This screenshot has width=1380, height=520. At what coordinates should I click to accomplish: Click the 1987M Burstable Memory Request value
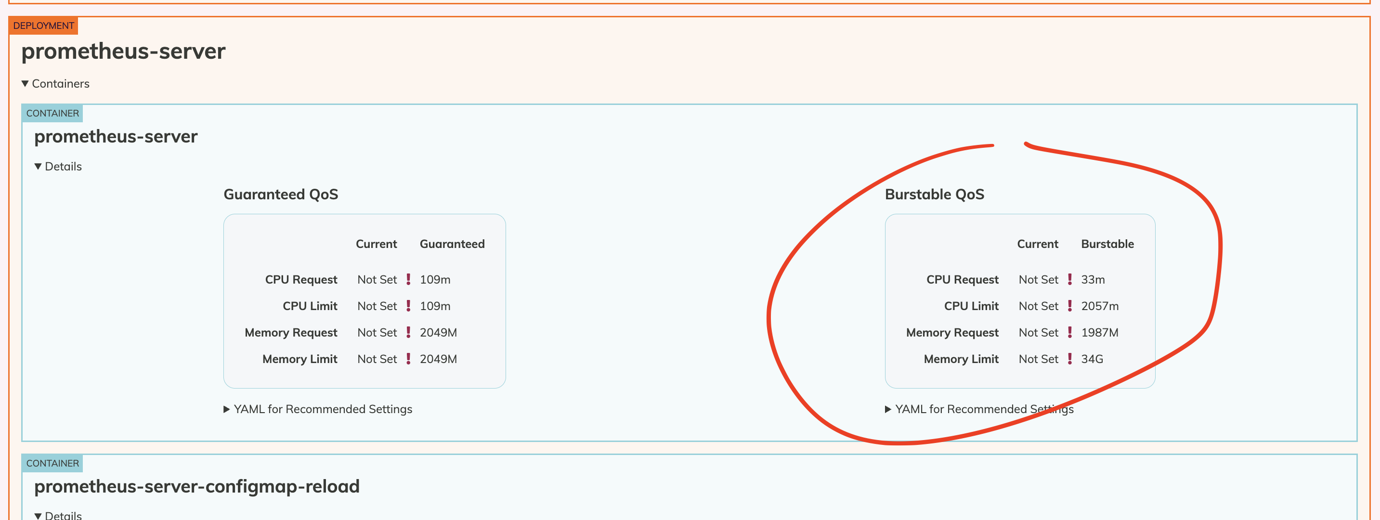[x=1100, y=333]
